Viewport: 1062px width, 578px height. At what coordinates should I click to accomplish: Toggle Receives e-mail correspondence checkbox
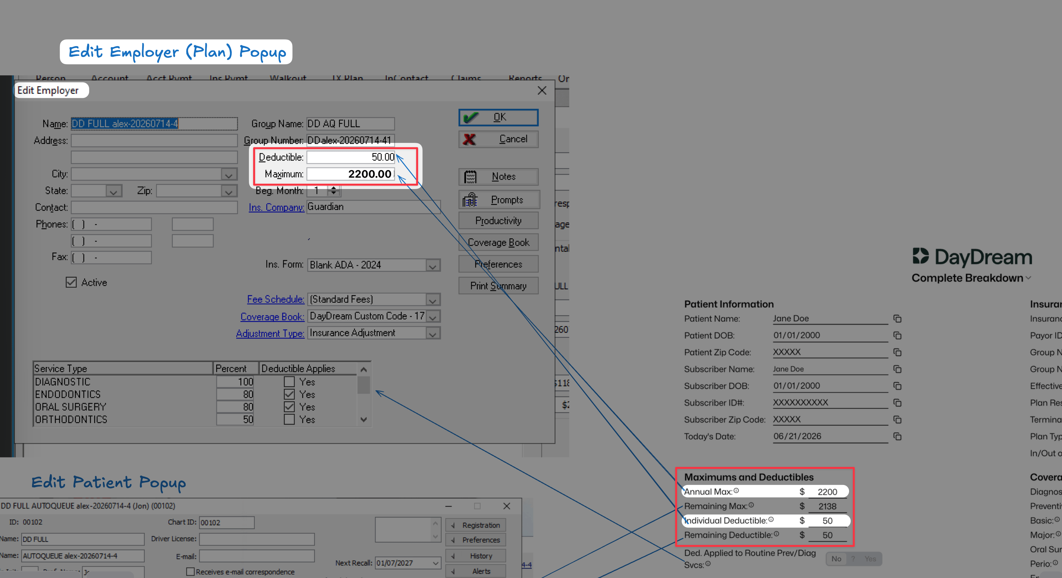coord(190,572)
